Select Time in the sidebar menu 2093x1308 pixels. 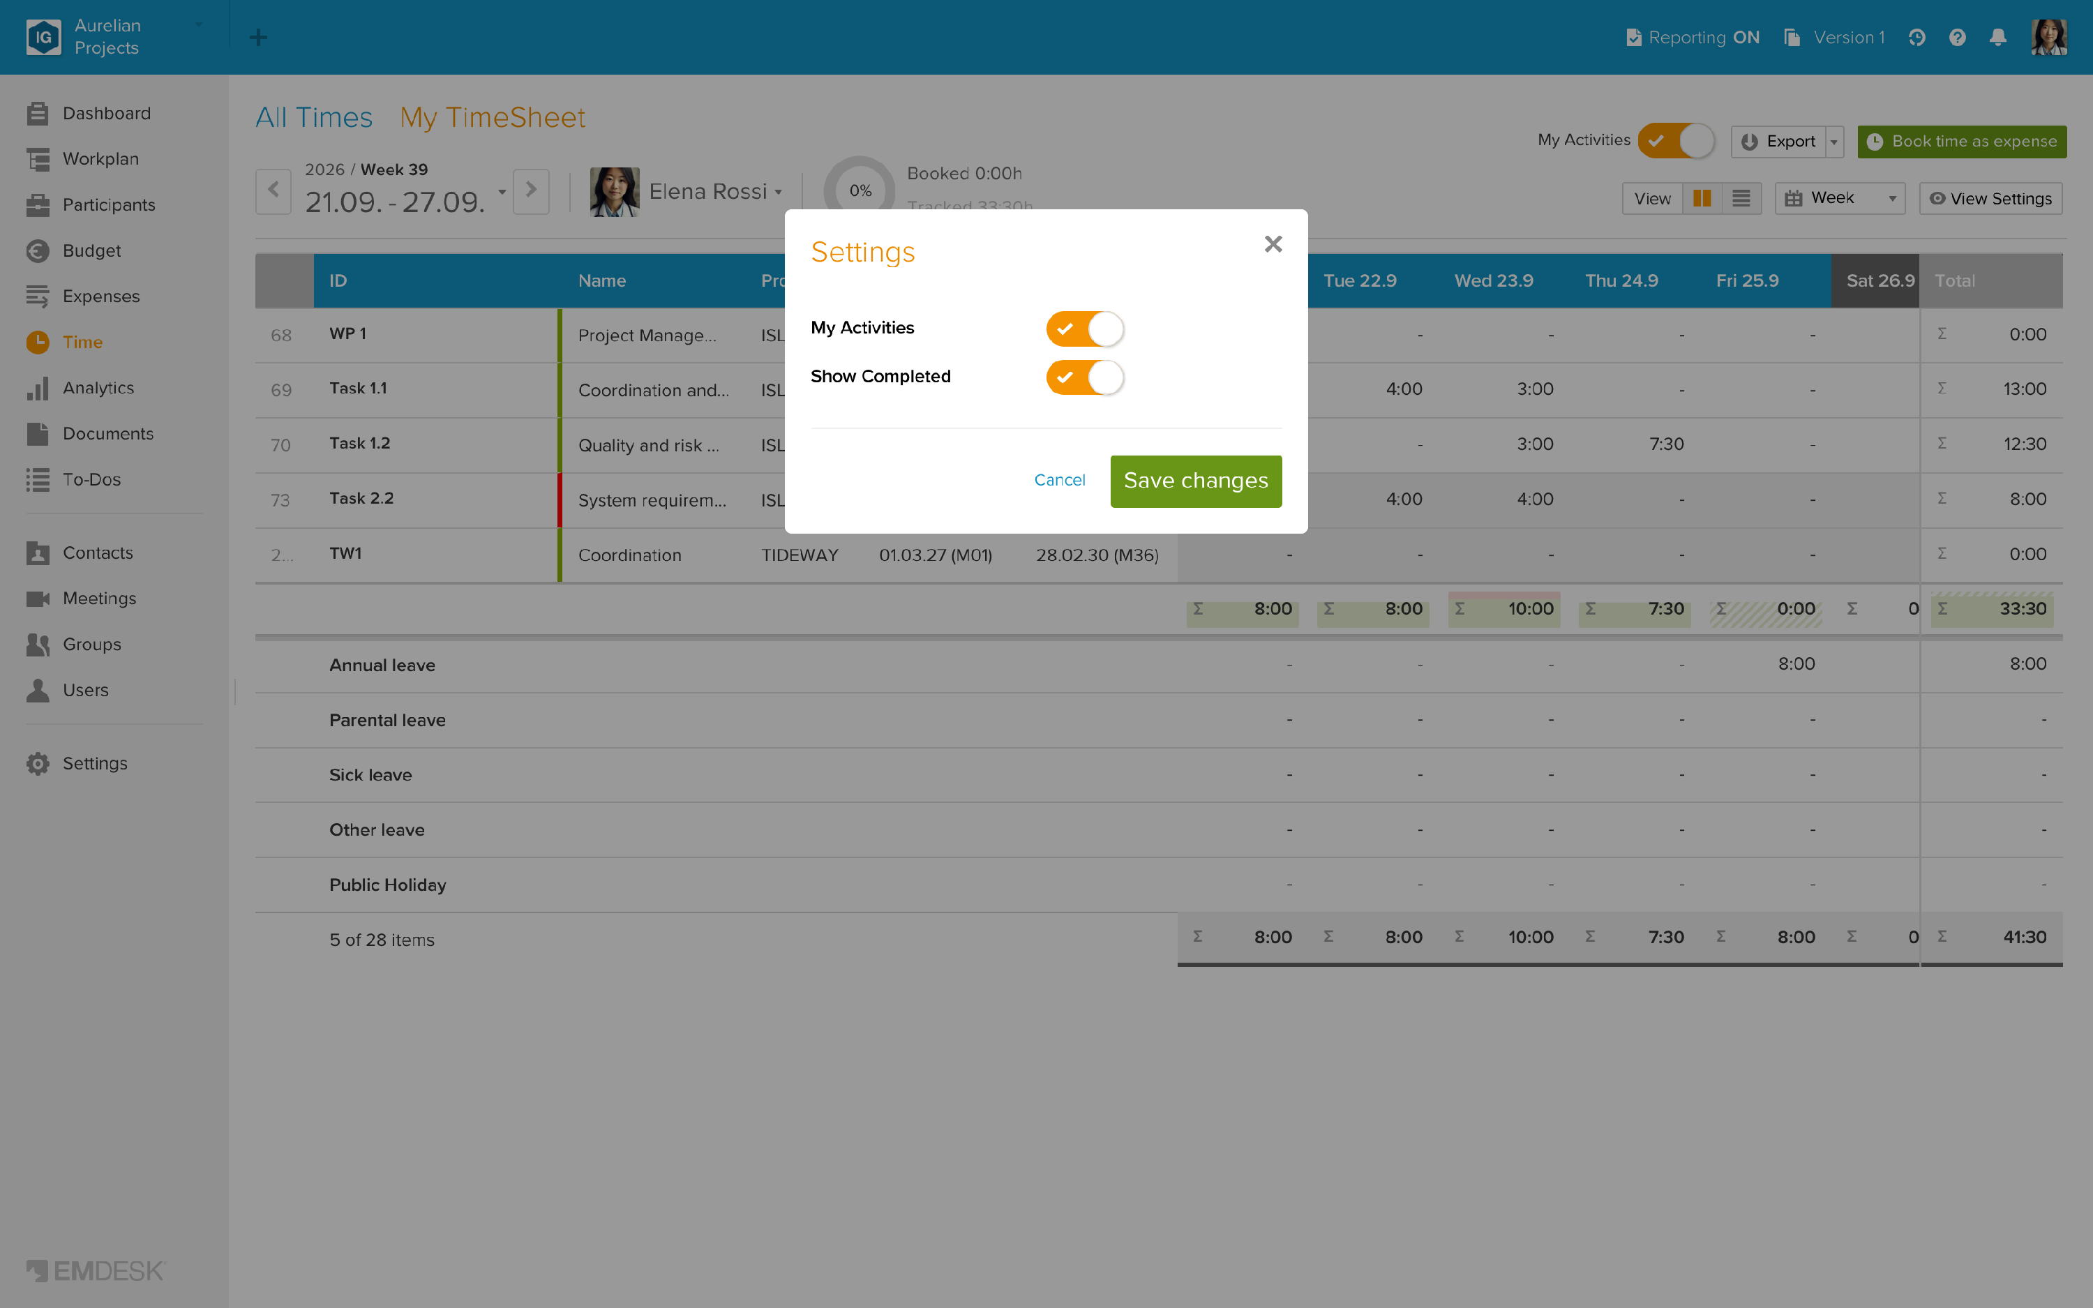[82, 343]
